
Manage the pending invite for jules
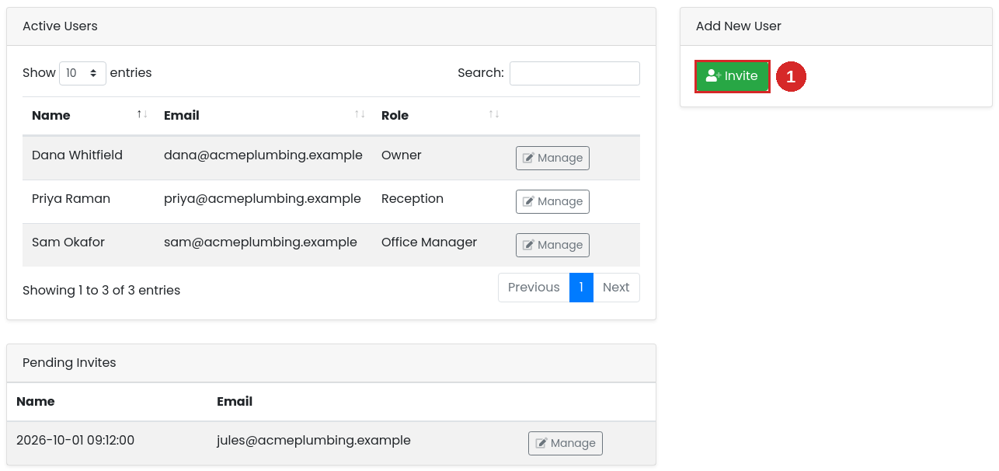tap(565, 443)
